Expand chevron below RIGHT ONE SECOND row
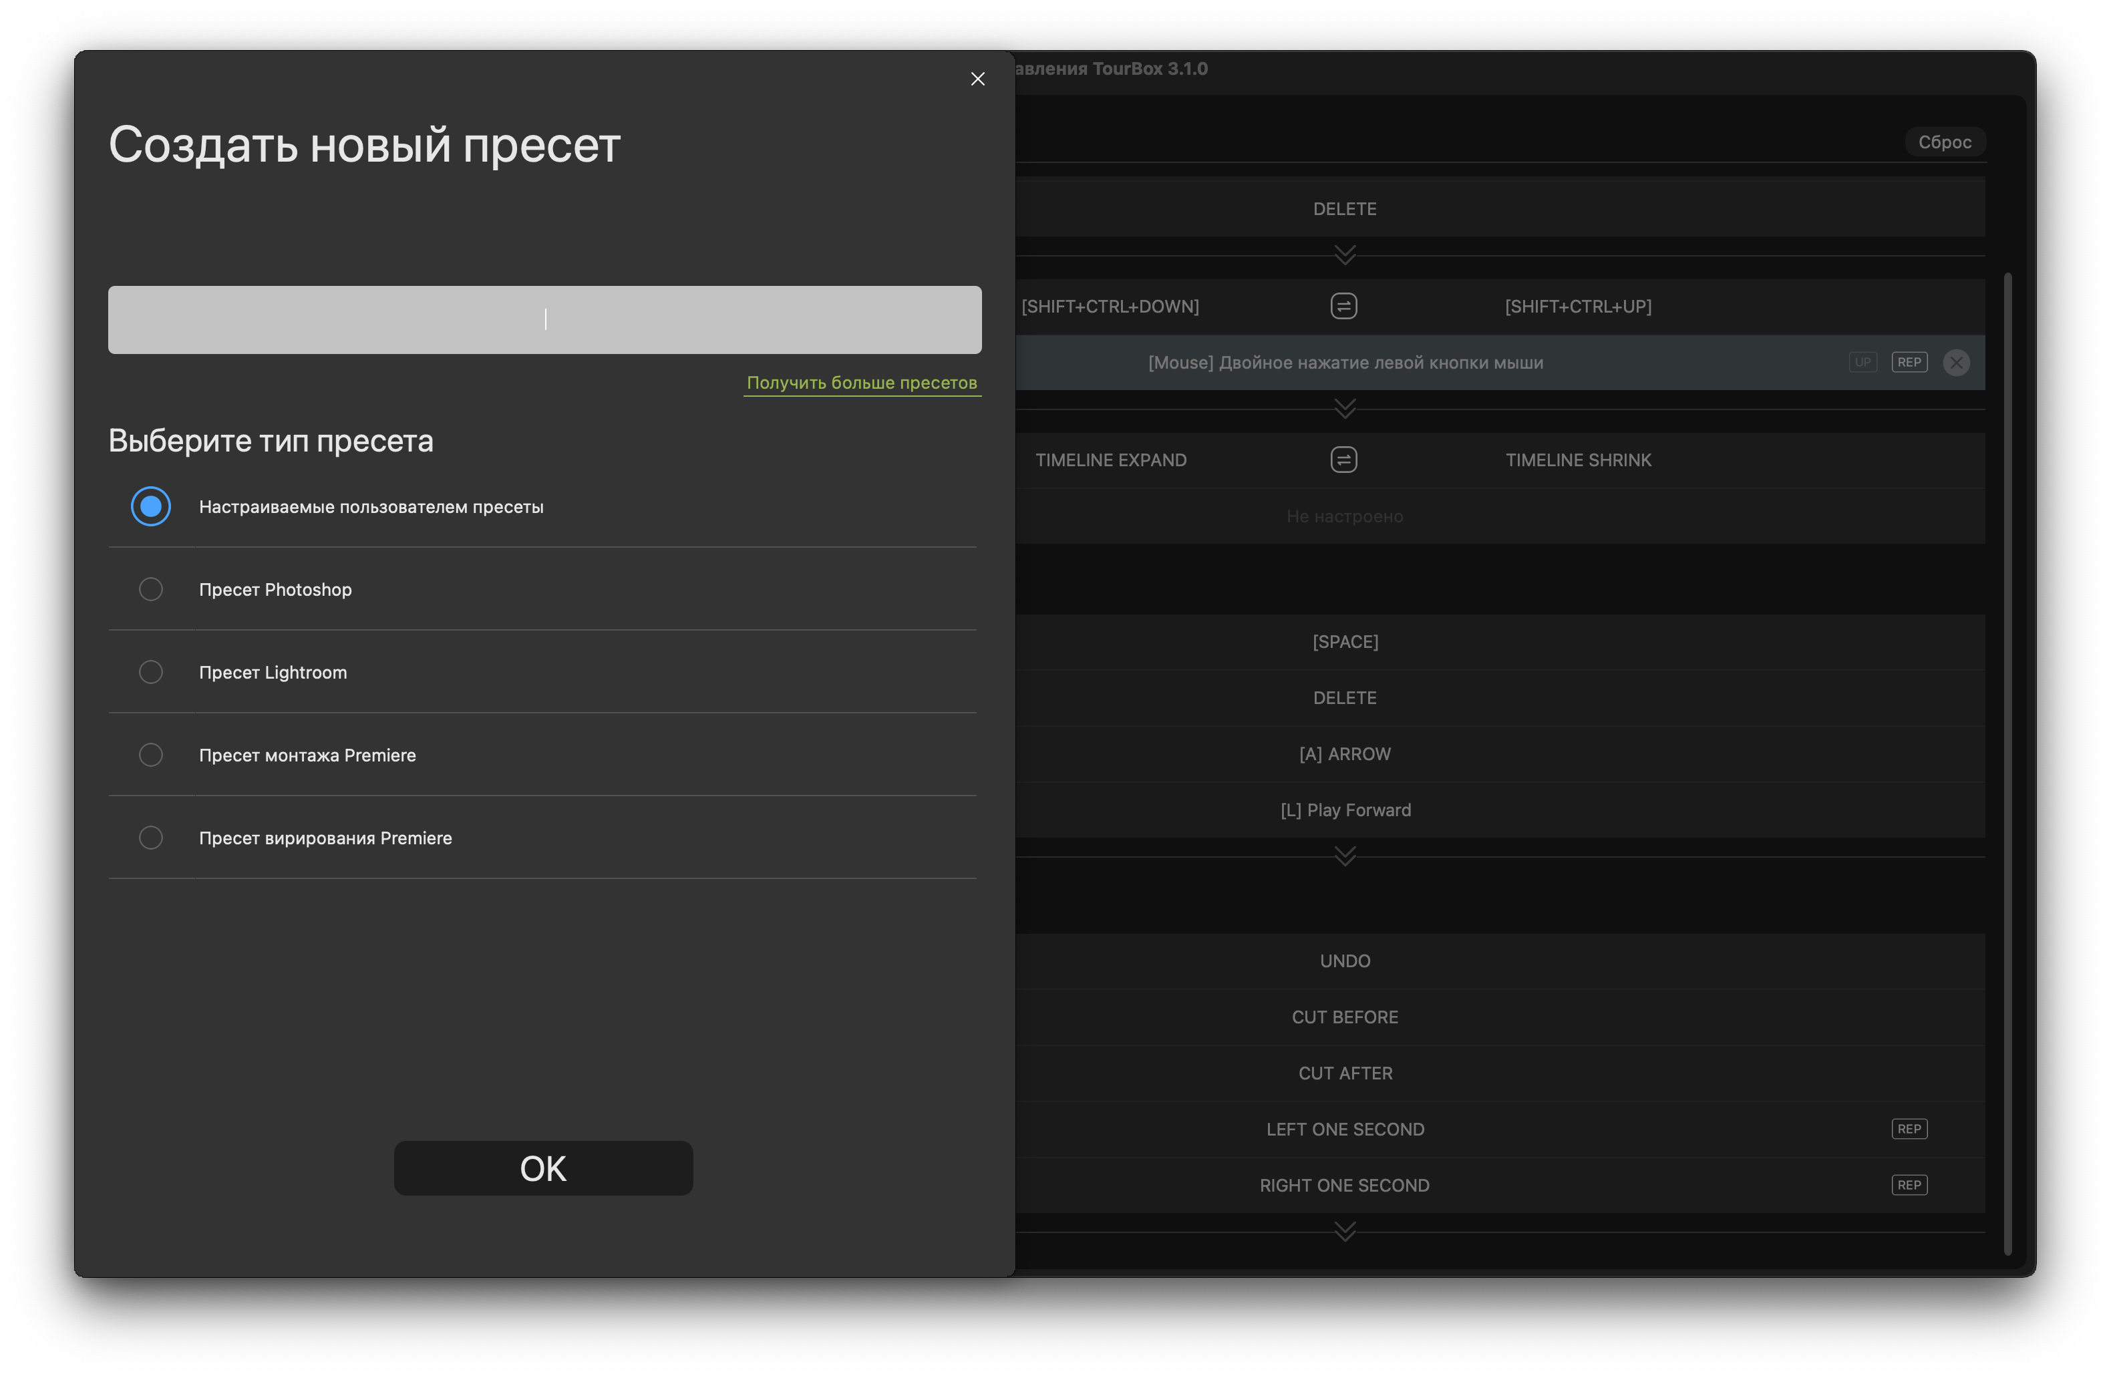 point(1345,1232)
